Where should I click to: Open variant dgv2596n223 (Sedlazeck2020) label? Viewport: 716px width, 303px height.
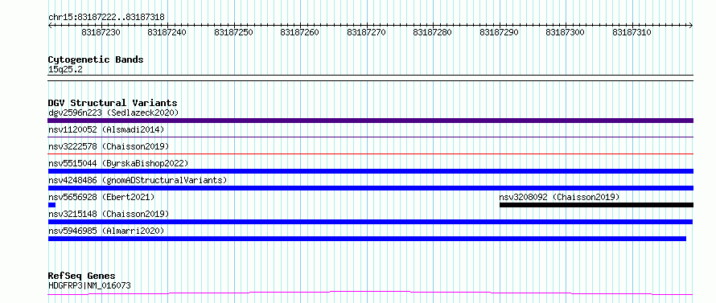click(x=113, y=113)
